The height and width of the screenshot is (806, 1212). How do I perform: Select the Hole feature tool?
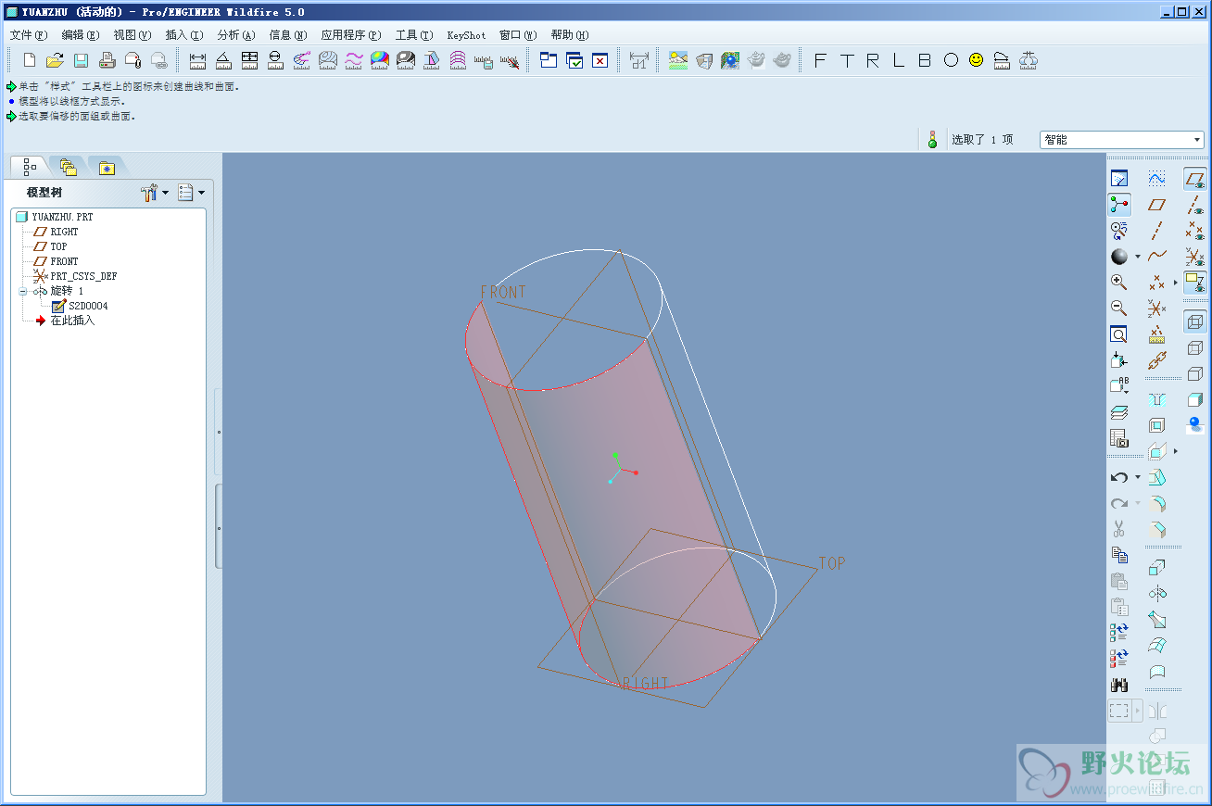1156,399
